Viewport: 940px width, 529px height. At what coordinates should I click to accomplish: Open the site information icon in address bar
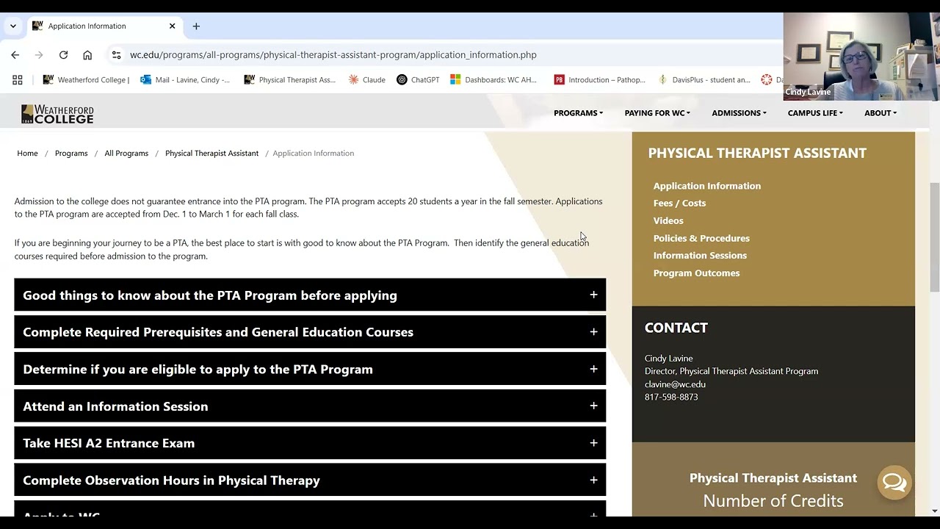click(x=116, y=55)
